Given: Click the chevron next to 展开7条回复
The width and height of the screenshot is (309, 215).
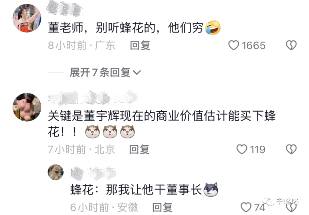Looking at the screenshot, I should [137, 73].
